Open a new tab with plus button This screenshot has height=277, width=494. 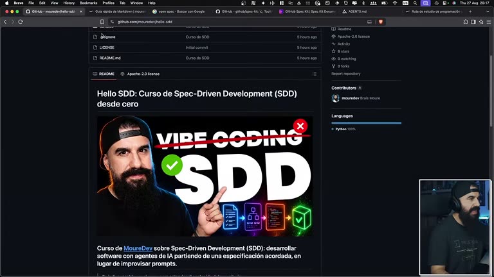(x=470, y=12)
